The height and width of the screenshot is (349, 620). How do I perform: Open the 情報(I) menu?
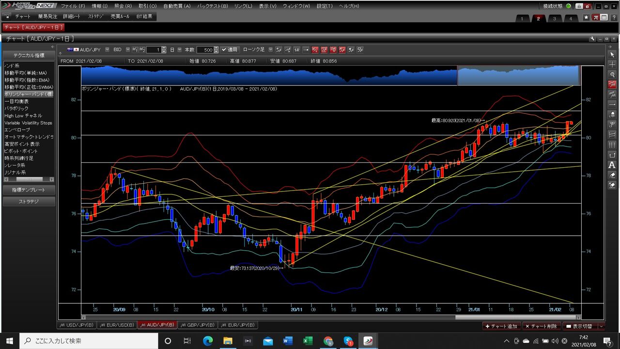[99, 6]
